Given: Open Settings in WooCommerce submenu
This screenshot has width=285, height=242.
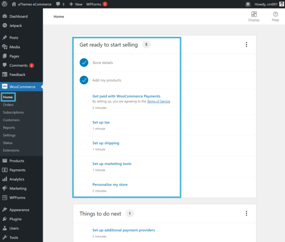Looking at the screenshot, I should 9,135.
